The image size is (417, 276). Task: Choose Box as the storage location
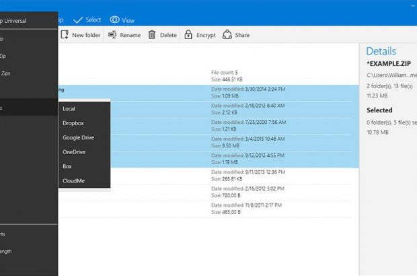click(x=67, y=166)
